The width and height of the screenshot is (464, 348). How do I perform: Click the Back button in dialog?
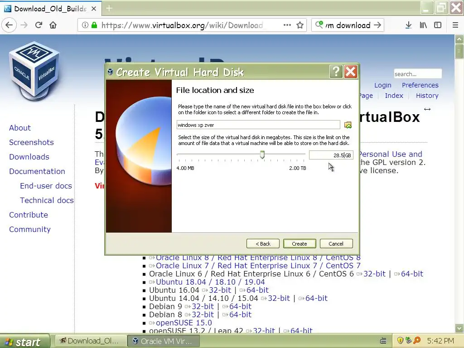coord(263,243)
